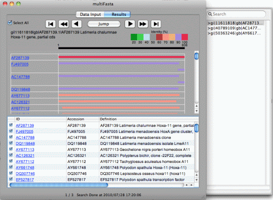Click the red 100% identity color swatch
The image size is (273, 200).
click(185, 37)
